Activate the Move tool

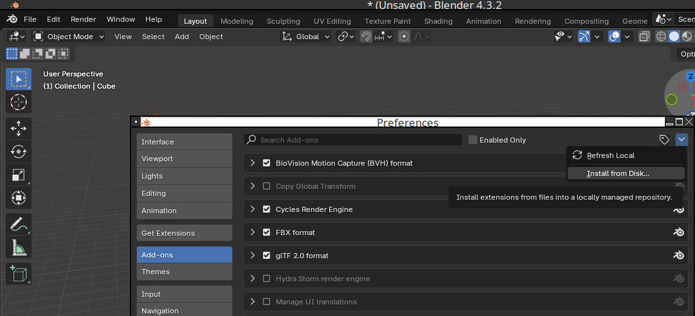click(x=19, y=128)
